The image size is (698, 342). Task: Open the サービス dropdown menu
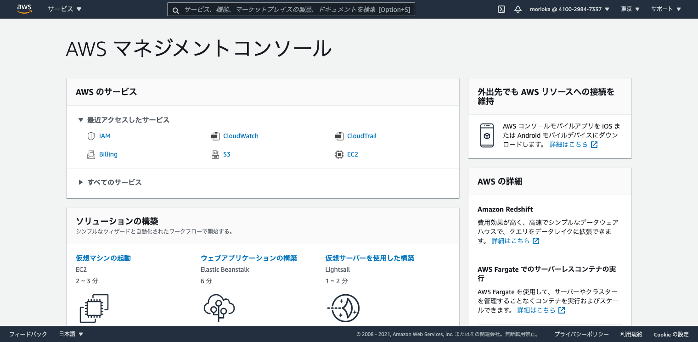(65, 9)
